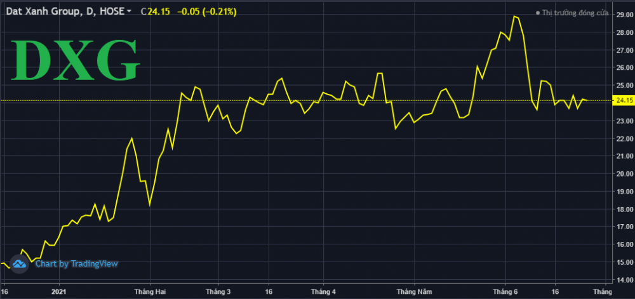Viewport: 635px width, 299px height.
Task: Open the Chart by TradingView link
Action: [x=77, y=264]
